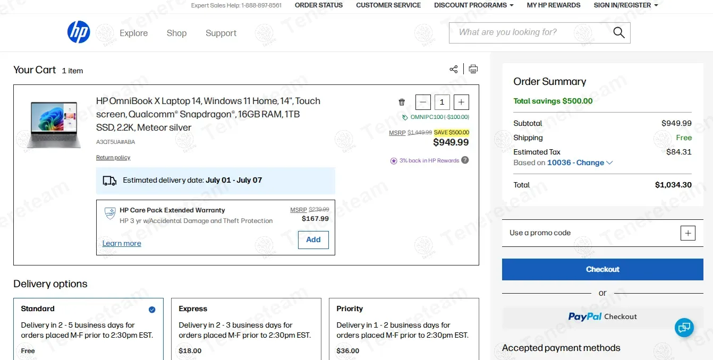This screenshot has height=360, width=713.
Task: Delete laptop with the trash icon
Action: (x=402, y=102)
